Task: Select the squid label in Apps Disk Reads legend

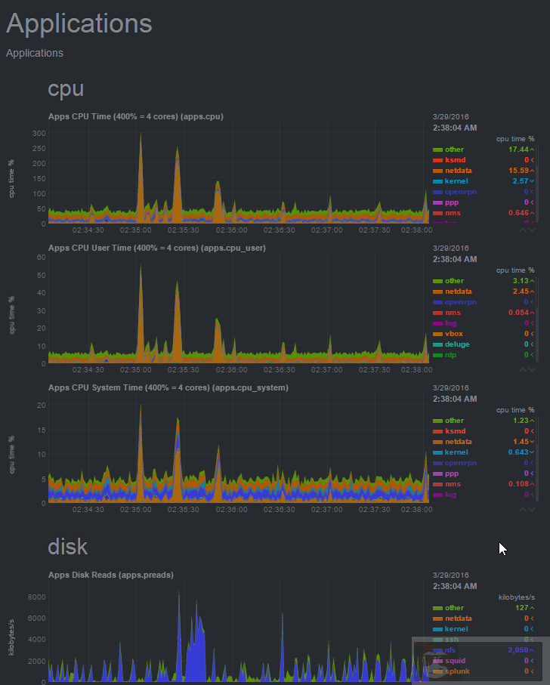Action: coord(455,660)
